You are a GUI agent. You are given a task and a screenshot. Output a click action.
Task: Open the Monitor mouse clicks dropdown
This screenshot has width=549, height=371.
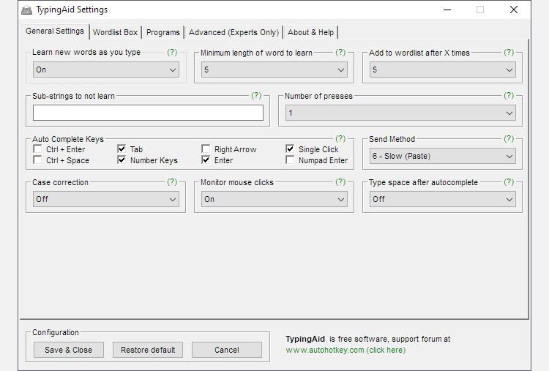tap(274, 199)
